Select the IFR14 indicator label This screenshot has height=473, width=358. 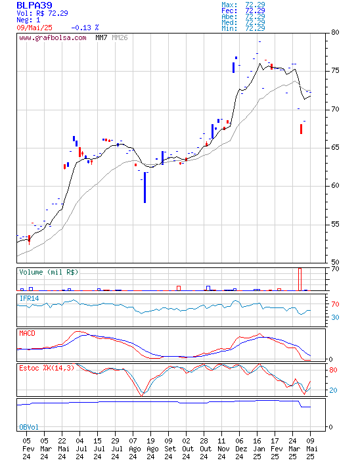[30, 298]
